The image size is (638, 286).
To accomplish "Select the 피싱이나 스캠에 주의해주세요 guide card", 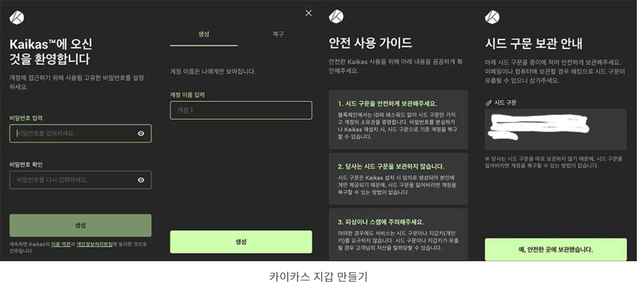I will click(x=398, y=235).
